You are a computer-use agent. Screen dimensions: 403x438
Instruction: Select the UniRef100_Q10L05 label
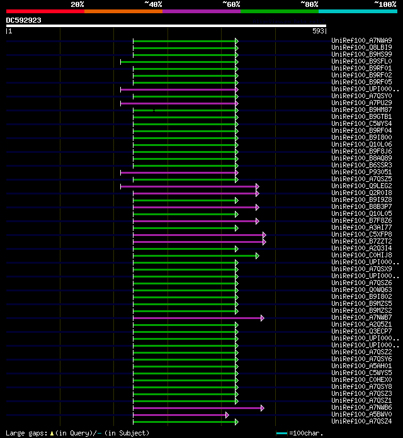pos(361,213)
